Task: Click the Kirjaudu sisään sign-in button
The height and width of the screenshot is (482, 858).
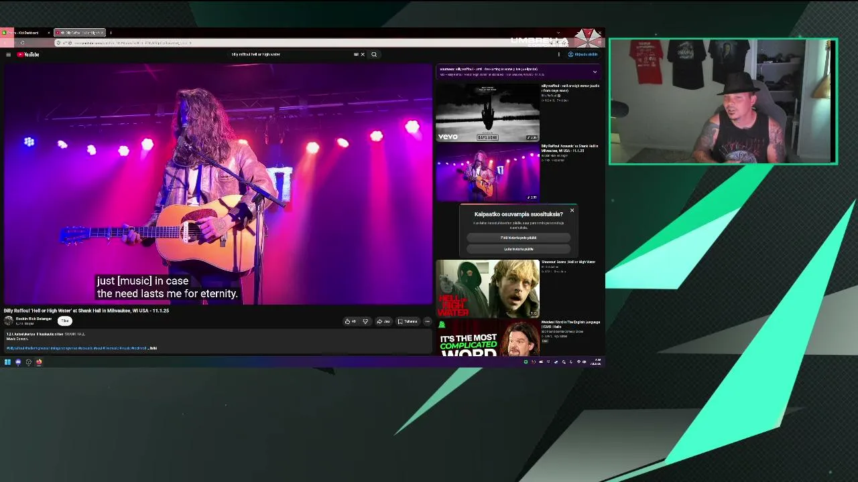Action: 583,54
